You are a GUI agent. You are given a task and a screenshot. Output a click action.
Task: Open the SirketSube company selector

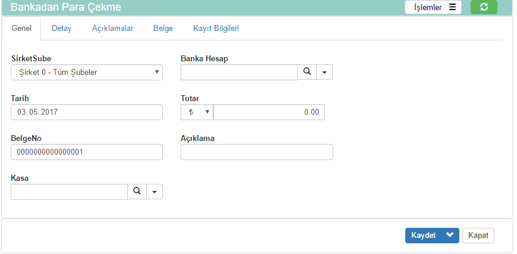(87, 72)
